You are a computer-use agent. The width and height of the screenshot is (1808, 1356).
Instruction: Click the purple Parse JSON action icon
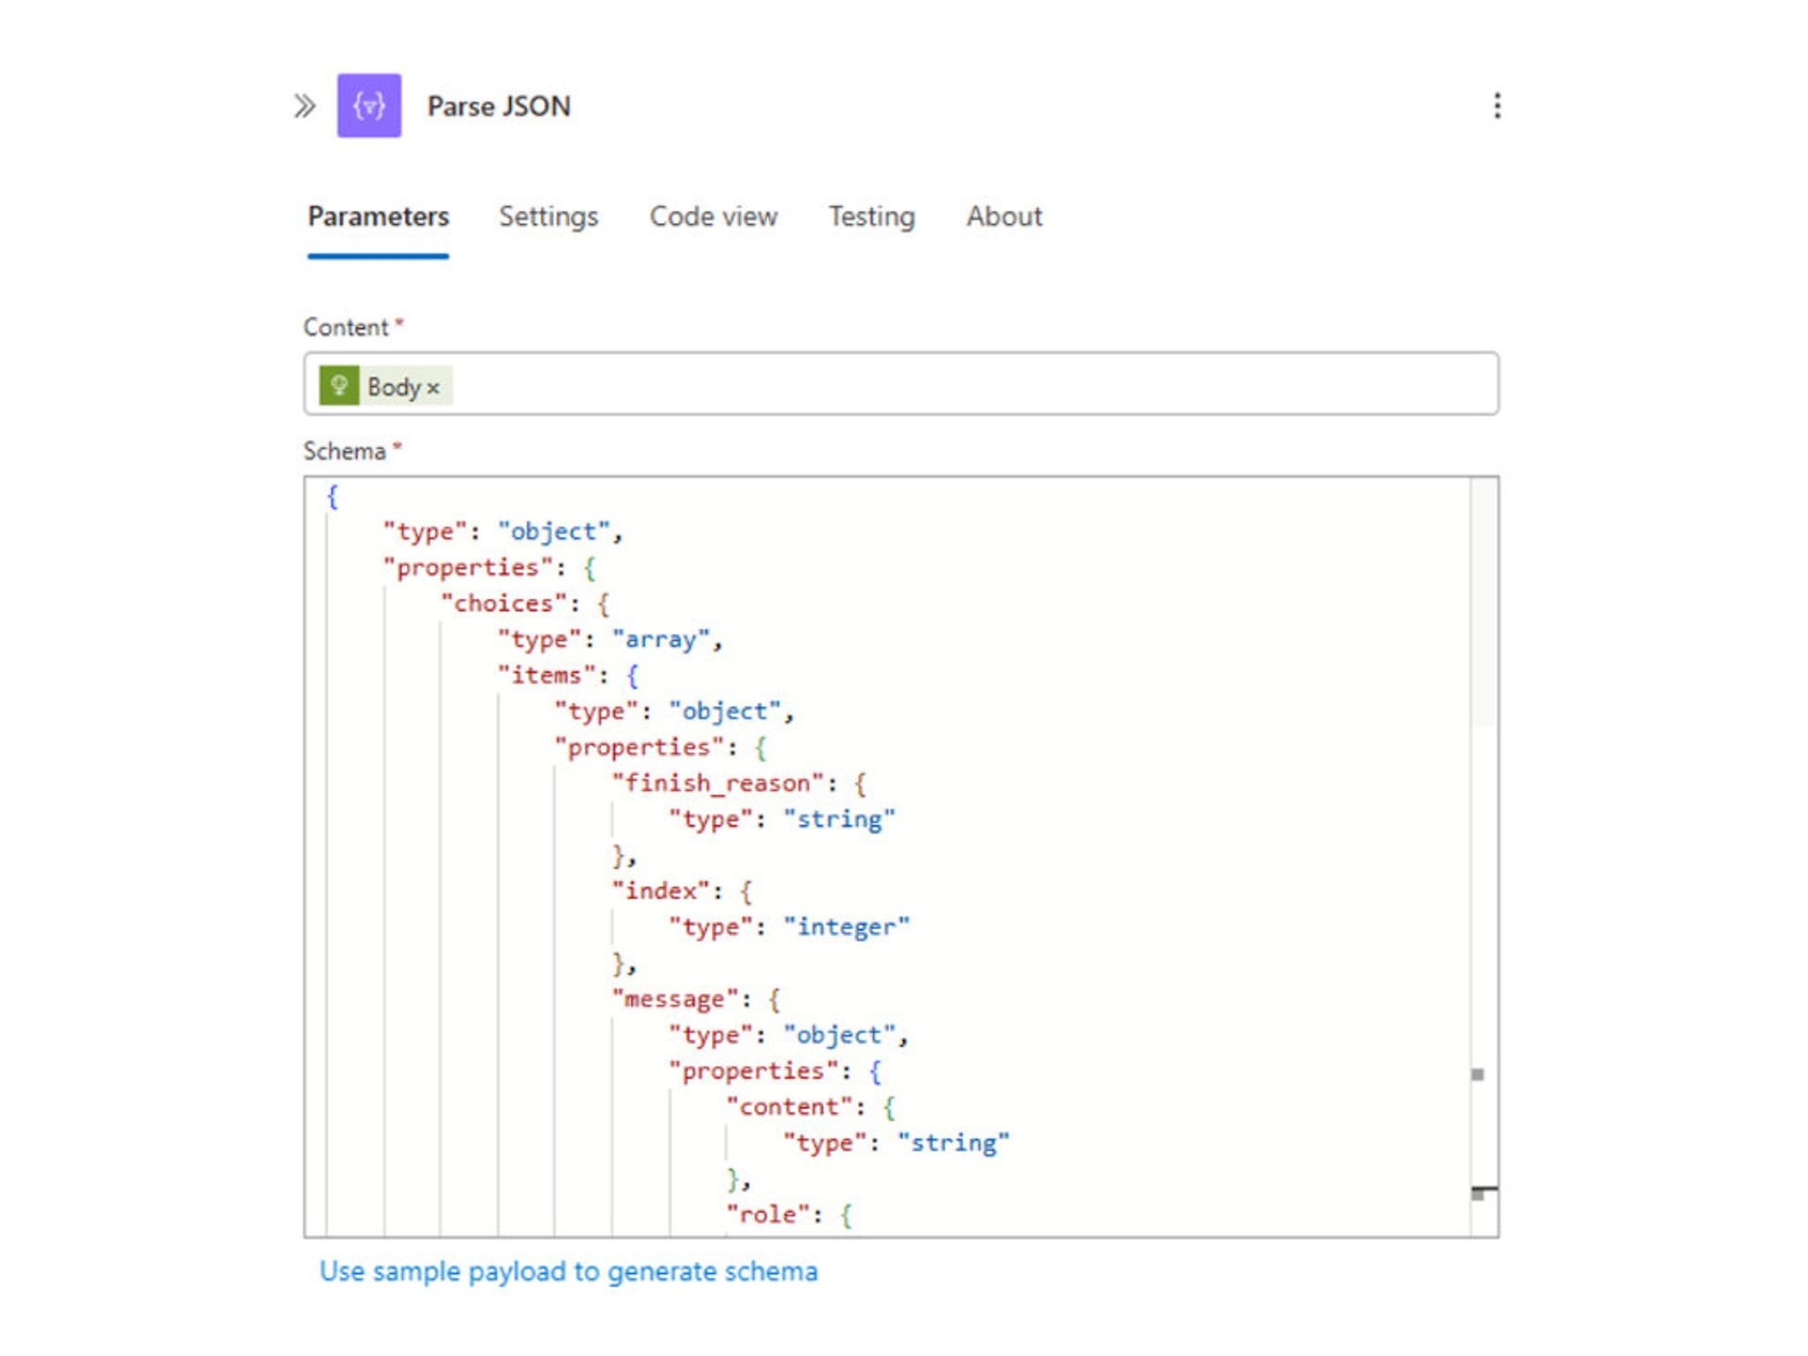tap(369, 106)
